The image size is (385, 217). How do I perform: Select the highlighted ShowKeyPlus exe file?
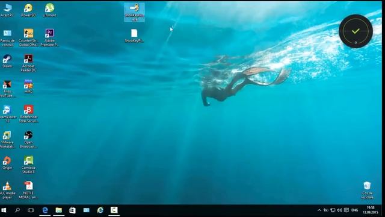point(134,12)
